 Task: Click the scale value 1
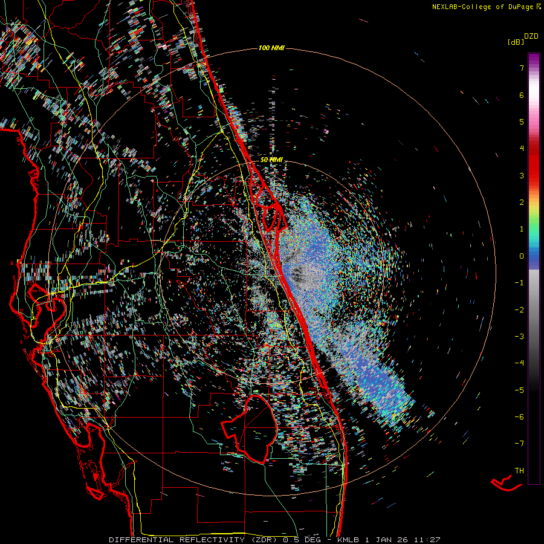click(x=522, y=229)
